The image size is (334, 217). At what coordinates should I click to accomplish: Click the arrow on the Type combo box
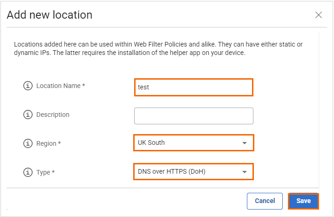(x=245, y=172)
